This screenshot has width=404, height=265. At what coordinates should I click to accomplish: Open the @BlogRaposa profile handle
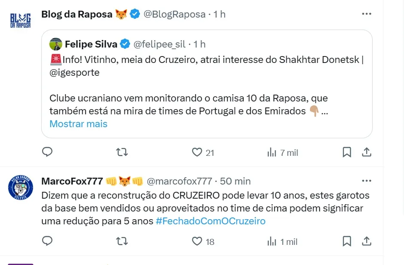174,14
